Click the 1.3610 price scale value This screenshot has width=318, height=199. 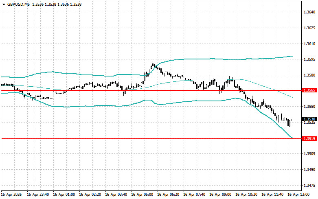click(309, 44)
